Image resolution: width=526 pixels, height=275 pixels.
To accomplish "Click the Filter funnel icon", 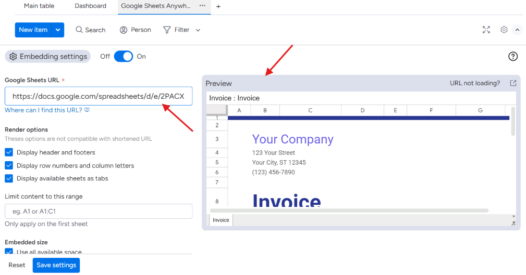I will pos(167,30).
